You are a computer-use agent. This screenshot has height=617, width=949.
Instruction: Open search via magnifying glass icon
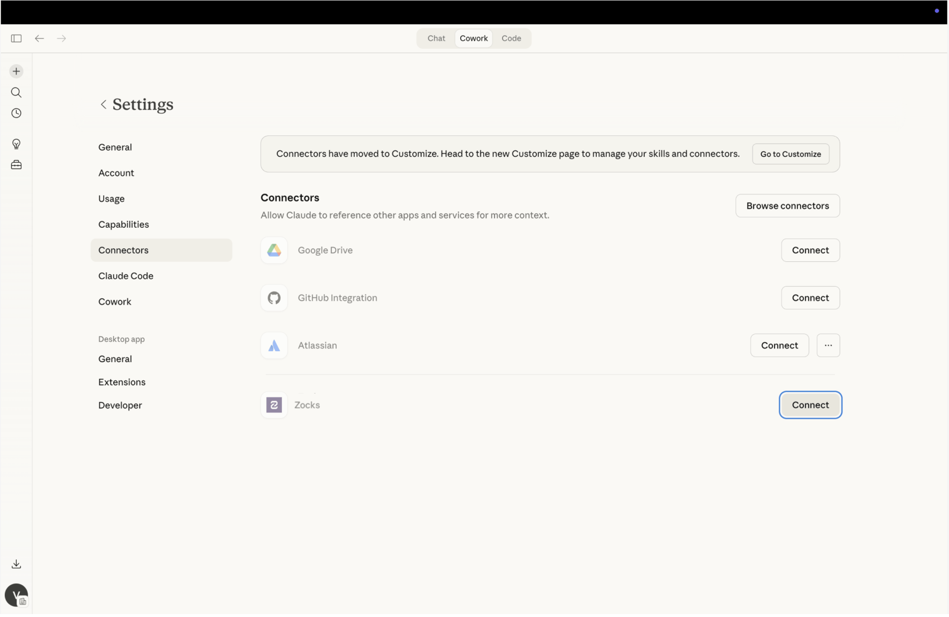click(x=16, y=93)
